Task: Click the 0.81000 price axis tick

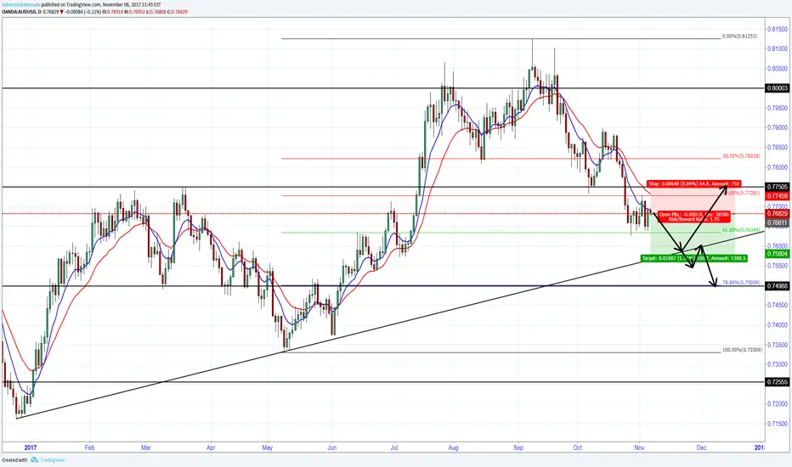Action: pyautogui.click(x=778, y=48)
